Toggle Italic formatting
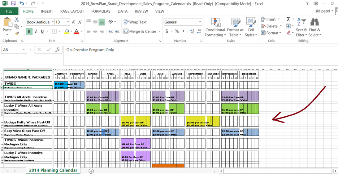Screen dimensions: 338x174 tap(36, 31)
